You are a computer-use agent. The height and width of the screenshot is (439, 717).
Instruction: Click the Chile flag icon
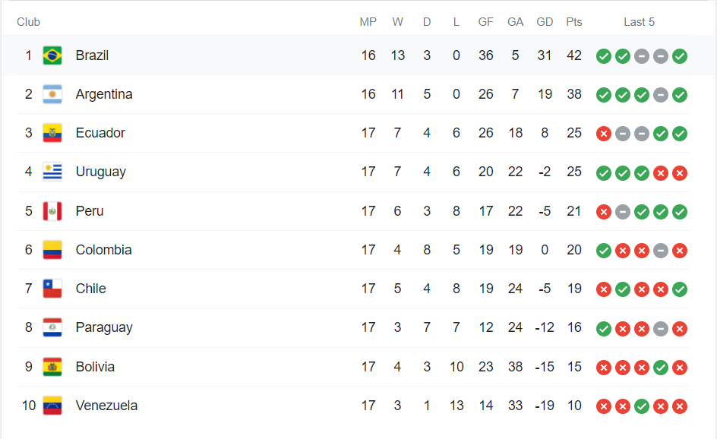(52, 289)
